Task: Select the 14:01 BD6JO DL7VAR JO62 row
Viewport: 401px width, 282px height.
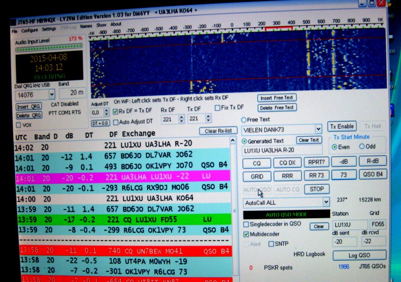Action: pyautogui.click(x=122, y=155)
